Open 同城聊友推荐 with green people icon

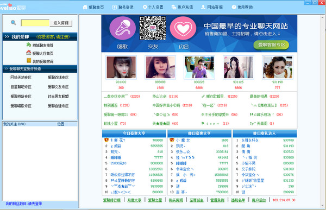click(x=40, y=45)
